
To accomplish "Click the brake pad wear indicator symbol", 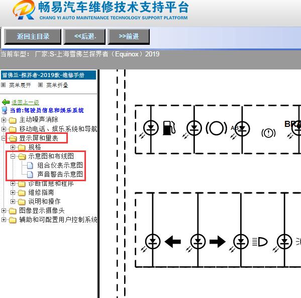I will [x=216, y=128].
